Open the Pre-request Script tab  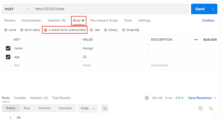point(104,20)
